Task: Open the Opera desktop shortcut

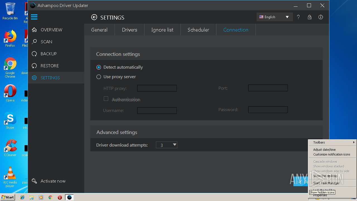Action: click(10, 93)
